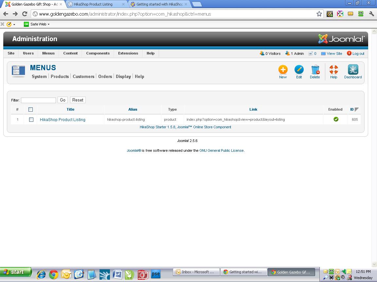
Task: Open the Menus menu in the admin bar
Action: tap(48, 53)
